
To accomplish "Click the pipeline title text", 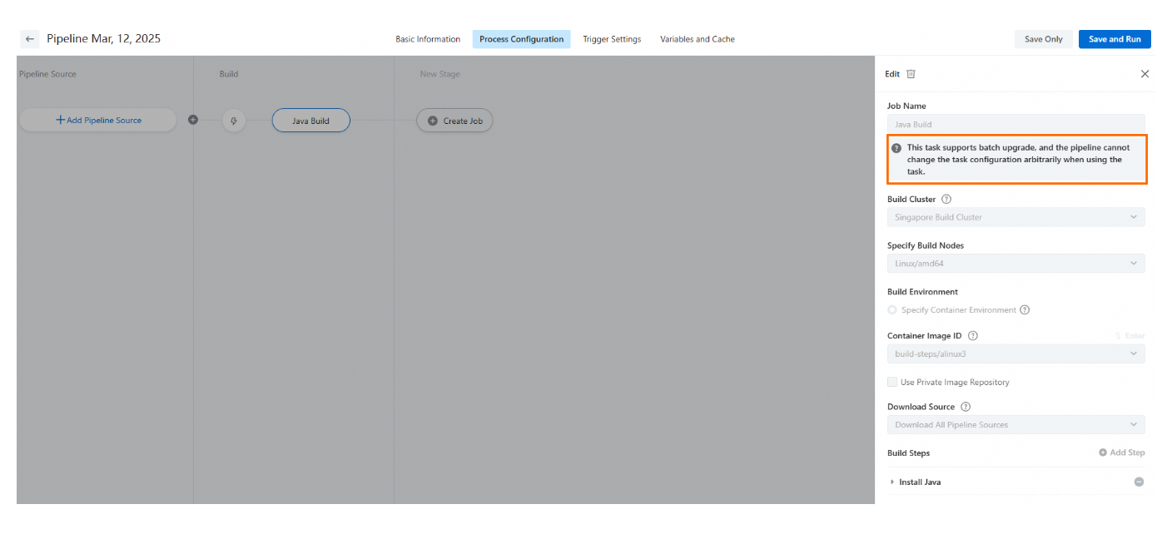I will click(x=103, y=39).
